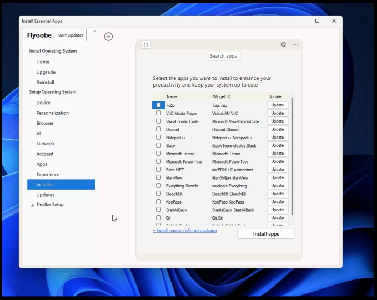377x300 pixels.
Task: Click Install custom Winget package link
Action: (x=185, y=231)
